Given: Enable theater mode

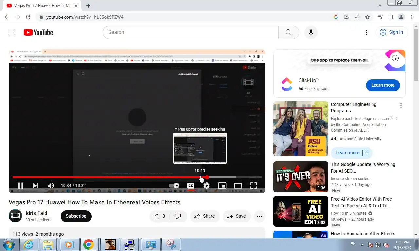Looking at the screenshot, I should coord(238,186).
